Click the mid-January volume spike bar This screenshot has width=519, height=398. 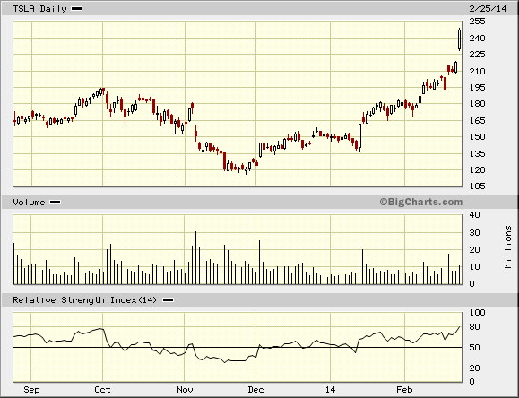tap(359, 261)
